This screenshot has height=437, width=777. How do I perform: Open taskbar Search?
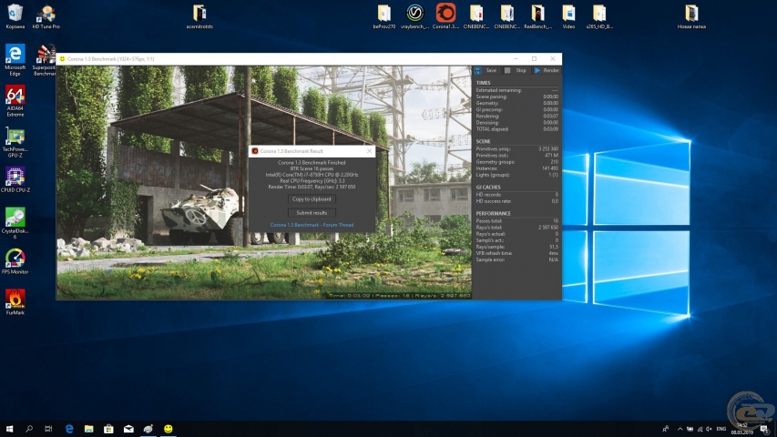[29, 429]
